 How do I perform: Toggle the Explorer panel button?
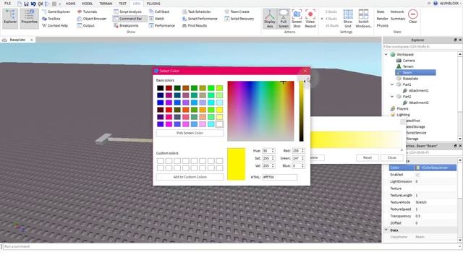(10, 18)
